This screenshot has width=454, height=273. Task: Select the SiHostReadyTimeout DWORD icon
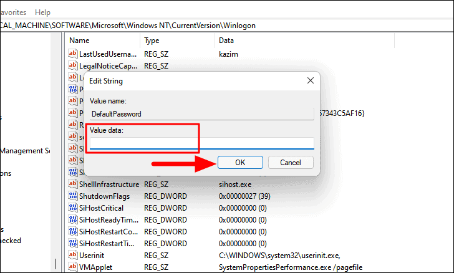click(73, 219)
